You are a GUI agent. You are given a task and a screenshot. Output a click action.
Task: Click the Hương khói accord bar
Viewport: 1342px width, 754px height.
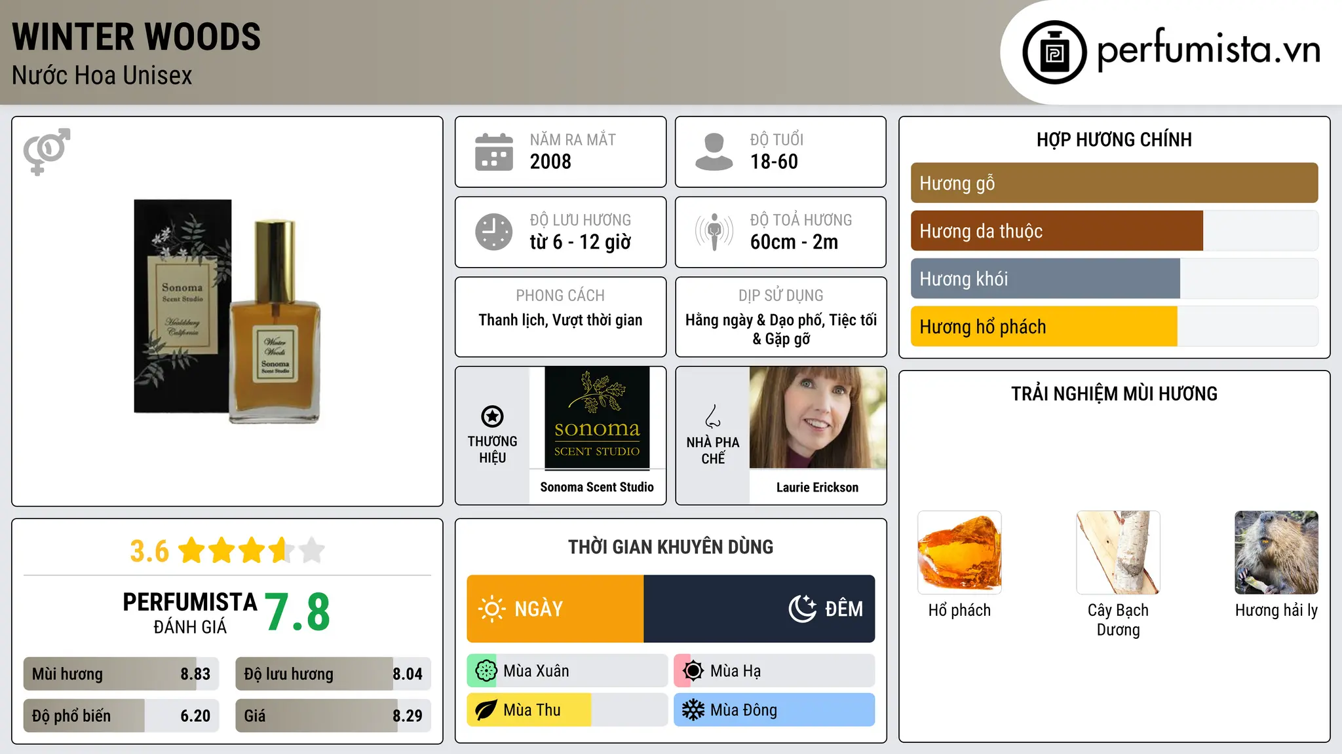pos(1114,279)
